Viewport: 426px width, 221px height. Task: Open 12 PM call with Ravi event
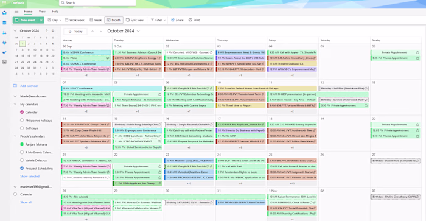click(240, 166)
